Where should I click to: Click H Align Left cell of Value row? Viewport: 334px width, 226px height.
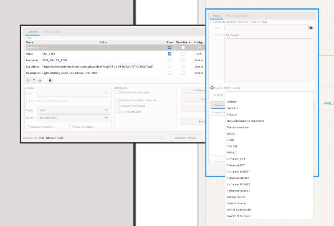point(199,54)
